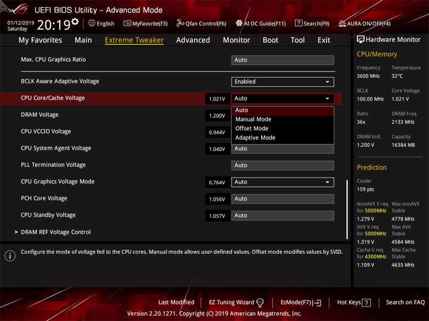Click the 1.040V System Agent value
The image size is (429, 321).
(x=217, y=149)
